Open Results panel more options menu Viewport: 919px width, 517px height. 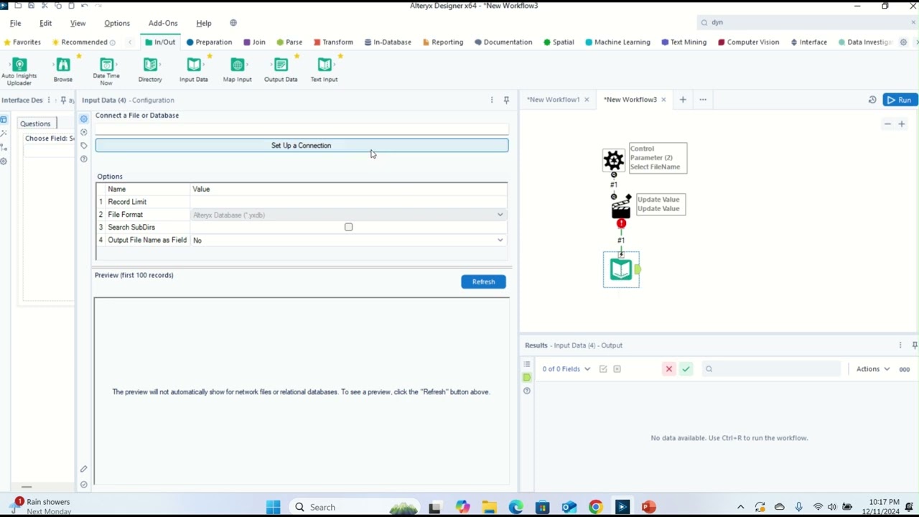pyautogui.click(x=900, y=345)
